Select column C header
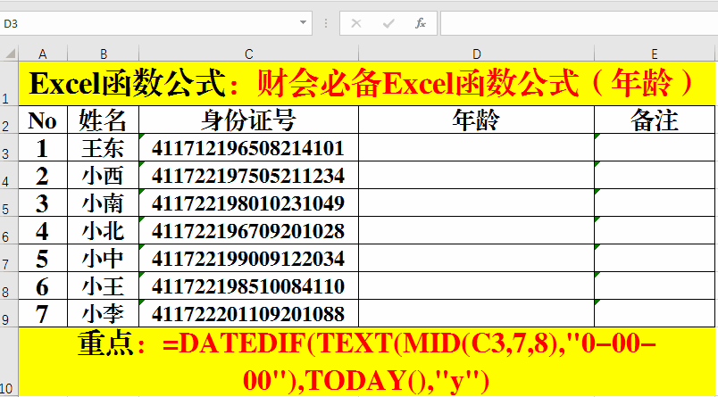 pos(248,54)
